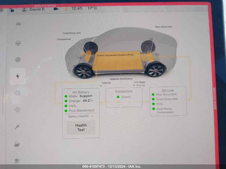Open the low voltage battery sidebar icon
This screenshot has width=226, height=169.
point(18,93)
